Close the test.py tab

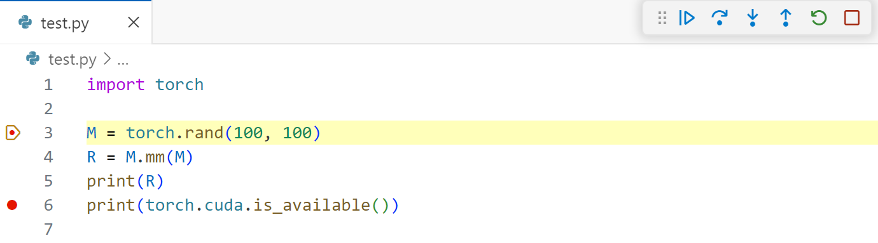(x=134, y=23)
